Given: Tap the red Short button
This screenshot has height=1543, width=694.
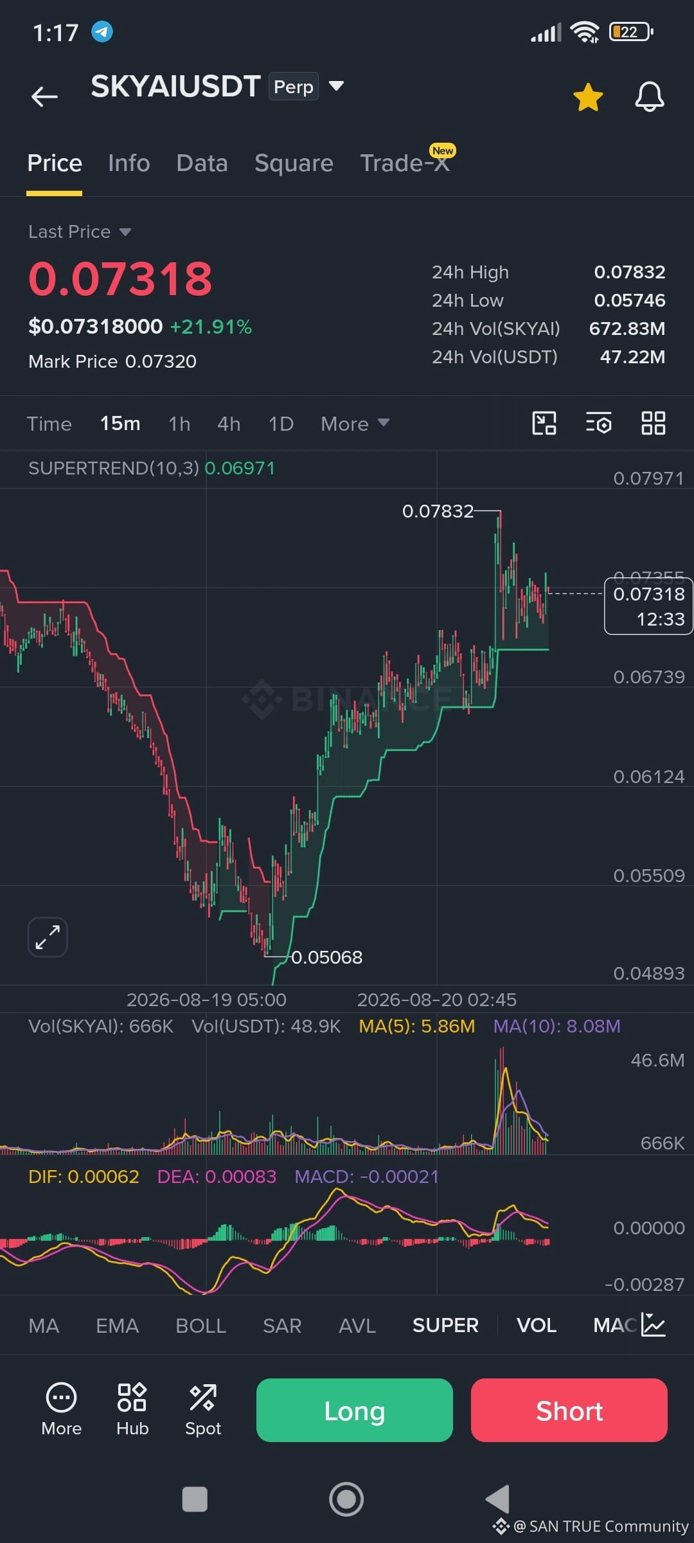Looking at the screenshot, I should coord(569,1410).
